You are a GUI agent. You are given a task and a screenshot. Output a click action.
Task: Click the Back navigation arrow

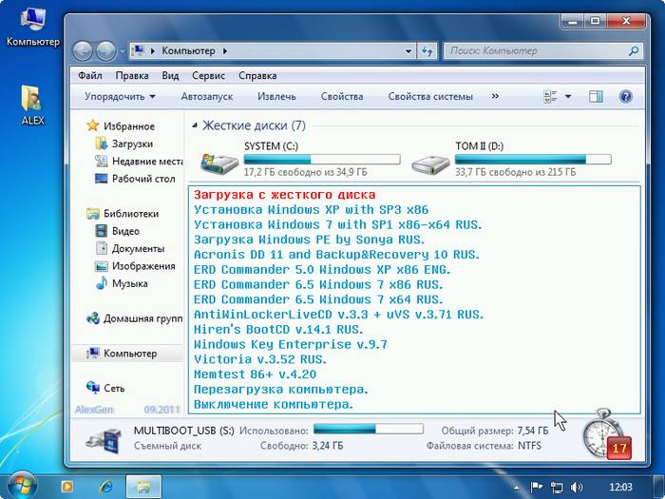point(83,50)
